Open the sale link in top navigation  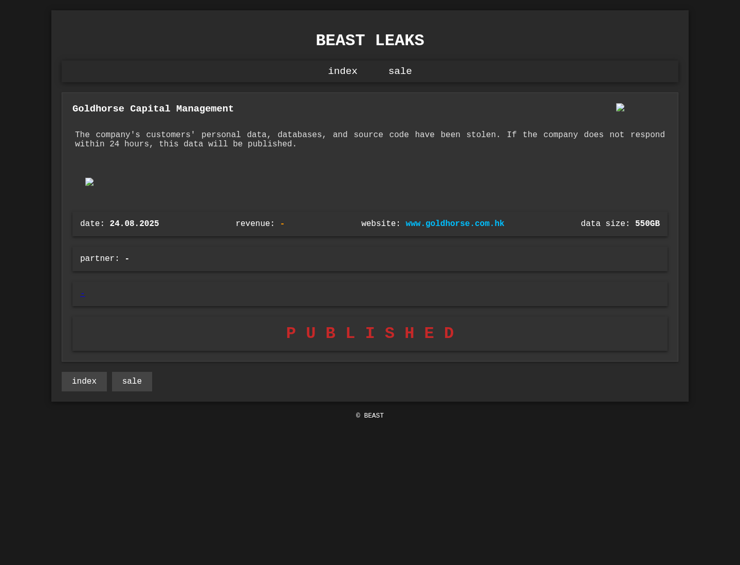400,71
